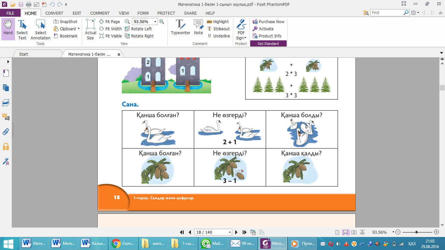Switch to the COMMENT ribbon tab
445x250 pixels.
point(100,13)
